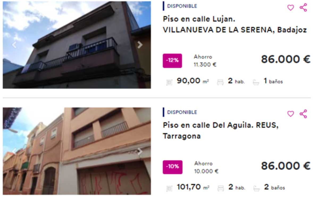Image resolution: width=319 pixels, height=200 pixels.
Task: Share the calle Del Aguila listing
Action: 303,114
